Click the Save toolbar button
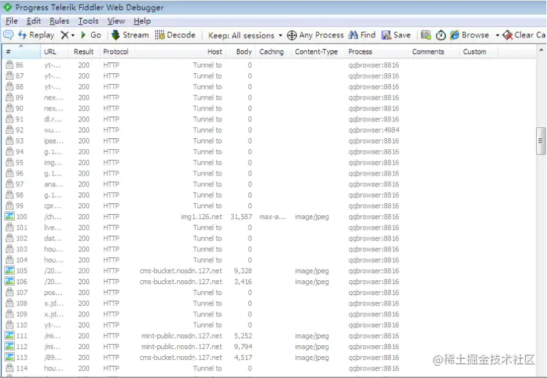This screenshot has height=378, width=547. [396, 35]
